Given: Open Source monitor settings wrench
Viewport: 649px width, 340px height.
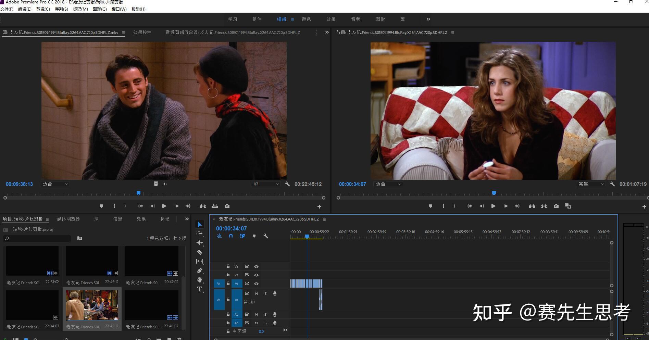Looking at the screenshot, I should (287, 184).
